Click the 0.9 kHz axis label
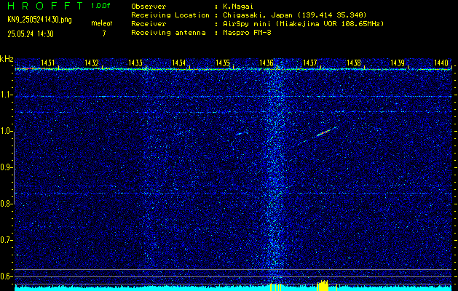Screen dimensions: 458x291 (x=7, y=167)
